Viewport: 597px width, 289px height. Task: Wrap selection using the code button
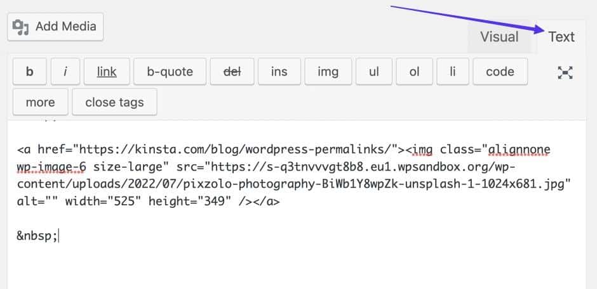[x=500, y=72]
